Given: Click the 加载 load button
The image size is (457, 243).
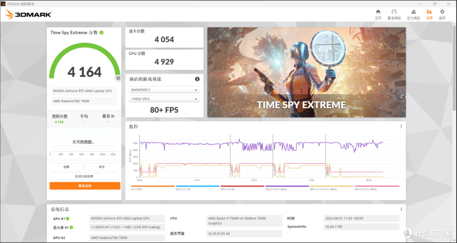Looking at the screenshot, I should click(66, 167).
